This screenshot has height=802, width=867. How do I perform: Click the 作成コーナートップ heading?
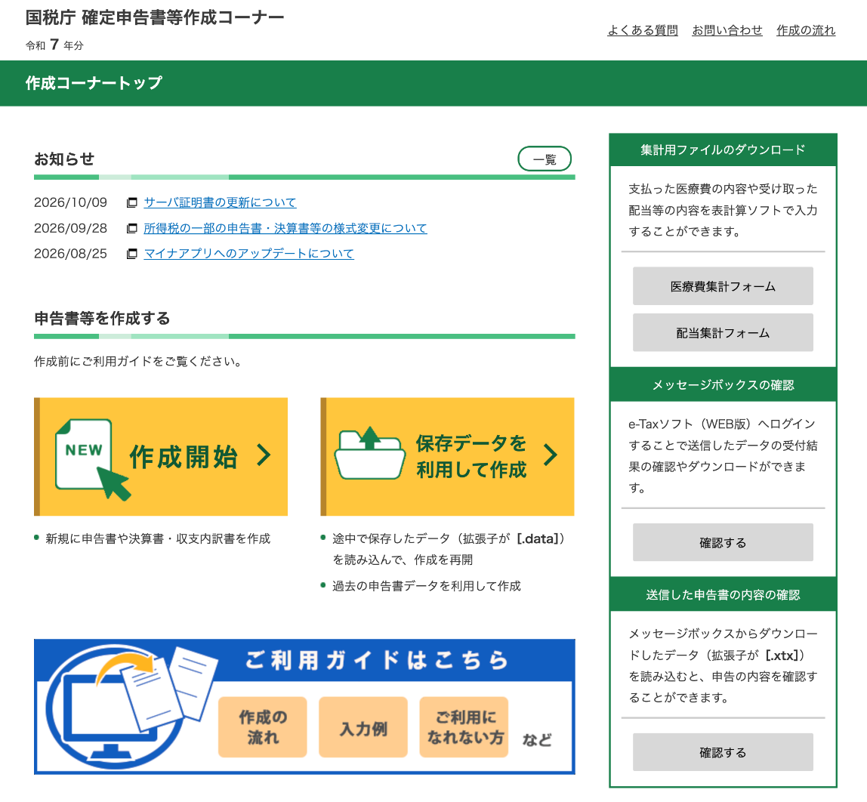tap(94, 83)
